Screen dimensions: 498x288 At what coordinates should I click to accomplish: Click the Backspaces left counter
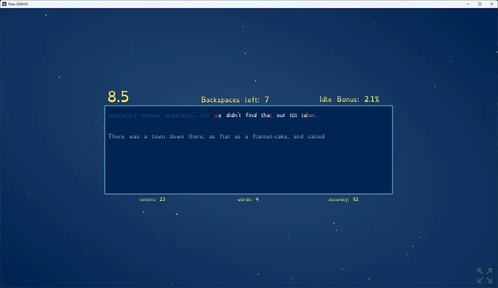coord(235,100)
